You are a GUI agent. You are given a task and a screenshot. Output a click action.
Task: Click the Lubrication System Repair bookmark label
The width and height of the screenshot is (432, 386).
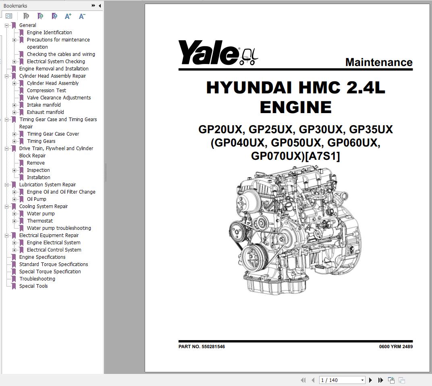(x=48, y=185)
